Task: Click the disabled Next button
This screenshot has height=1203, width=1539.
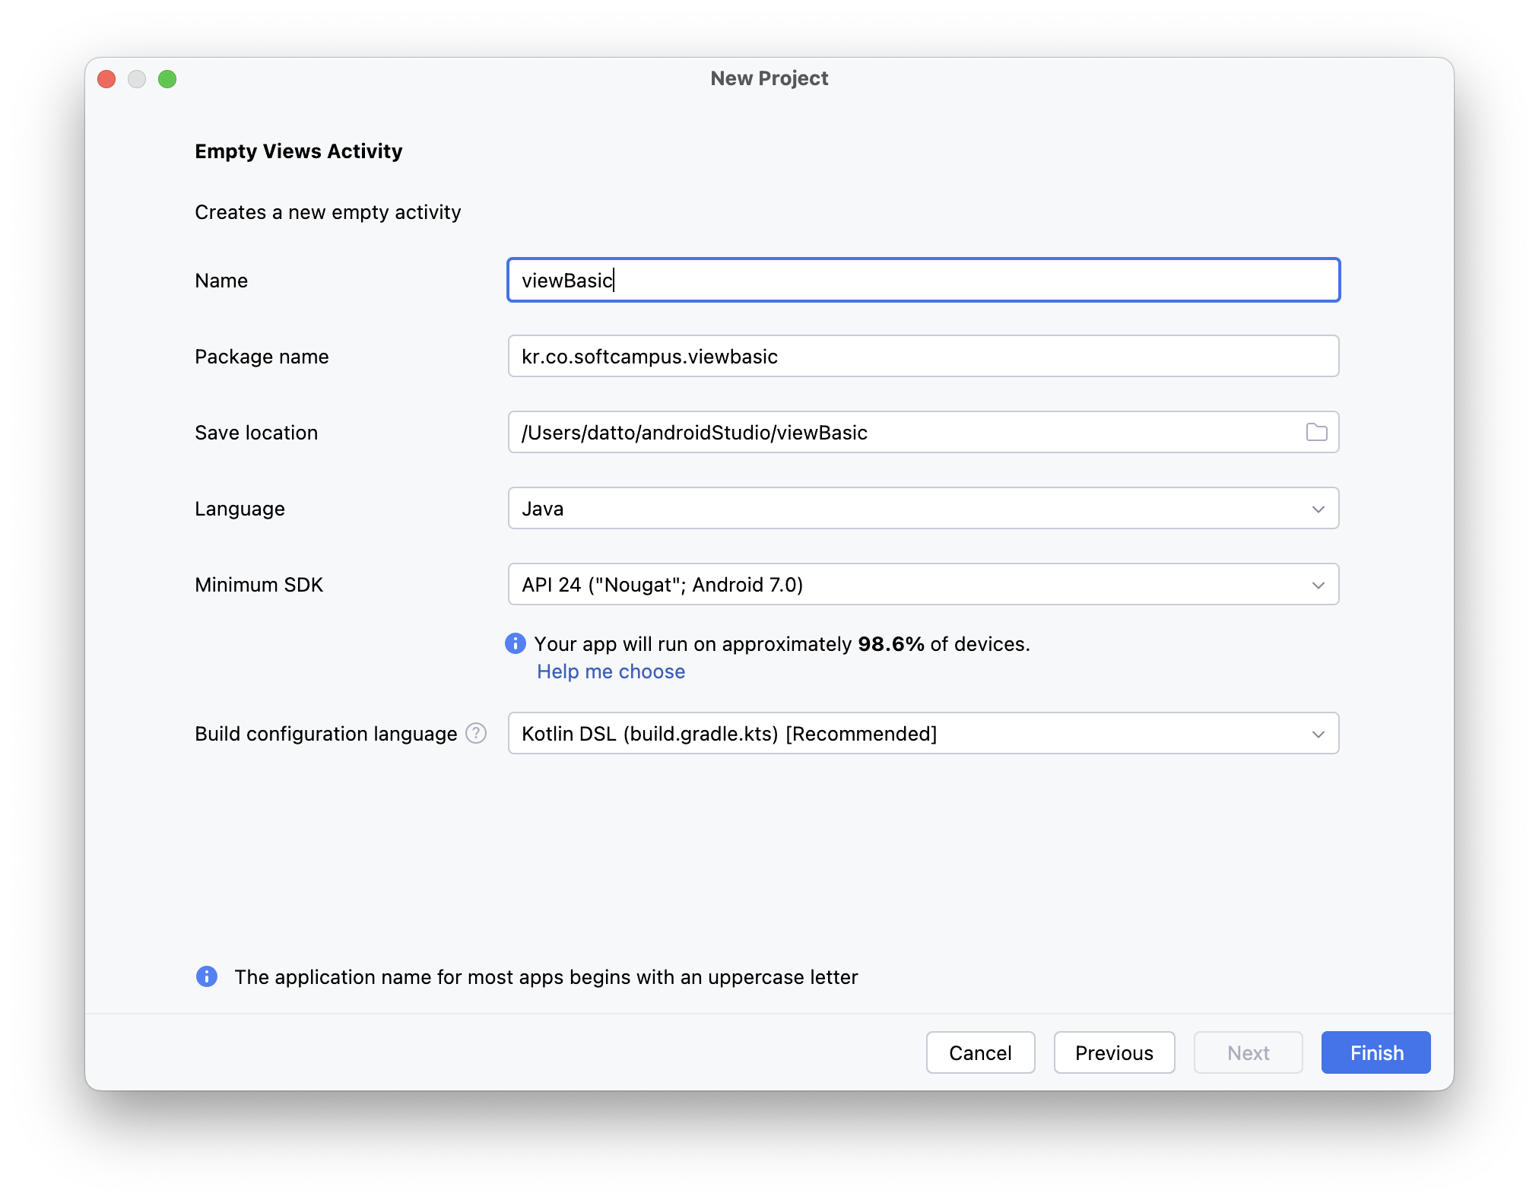Action: [x=1248, y=1052]
